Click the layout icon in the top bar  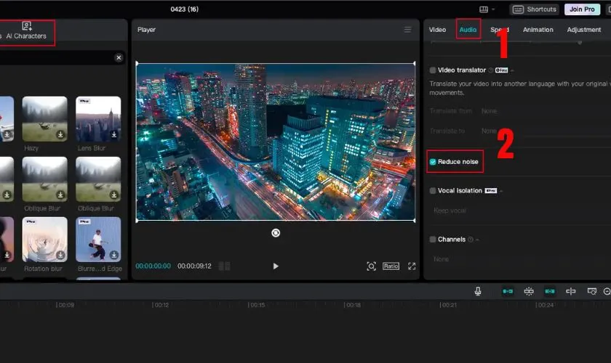pos(484,9)
